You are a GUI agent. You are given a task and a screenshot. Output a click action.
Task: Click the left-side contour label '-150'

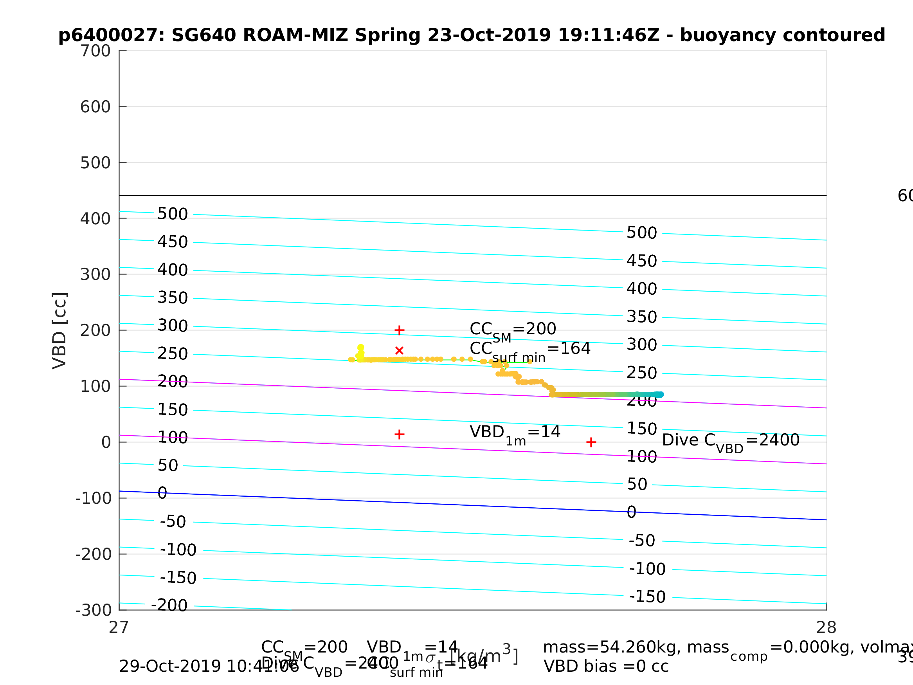click(178, 578)
